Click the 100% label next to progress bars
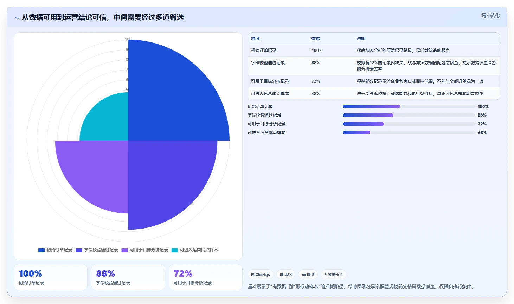Image resolution: width=514 pixels, height=304 pixels. tap(483, 107)
